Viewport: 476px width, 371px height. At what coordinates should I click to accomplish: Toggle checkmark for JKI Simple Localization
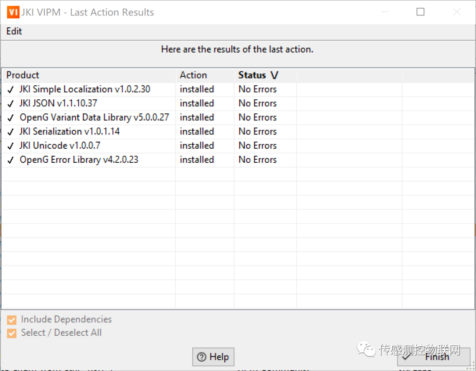(11, 90)
